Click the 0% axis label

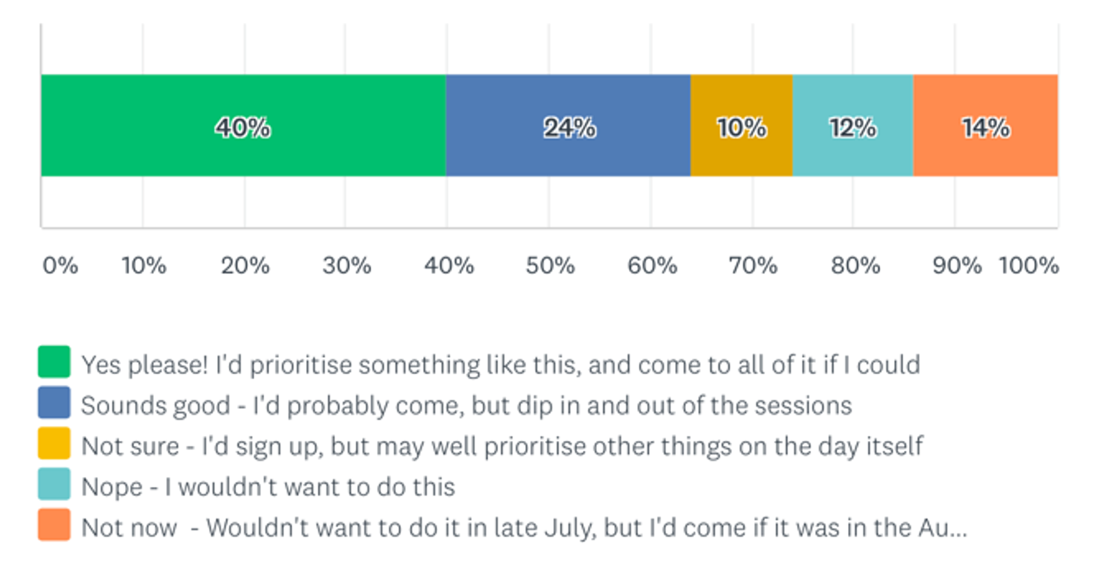pyautogui.click(x=60, y=266)
